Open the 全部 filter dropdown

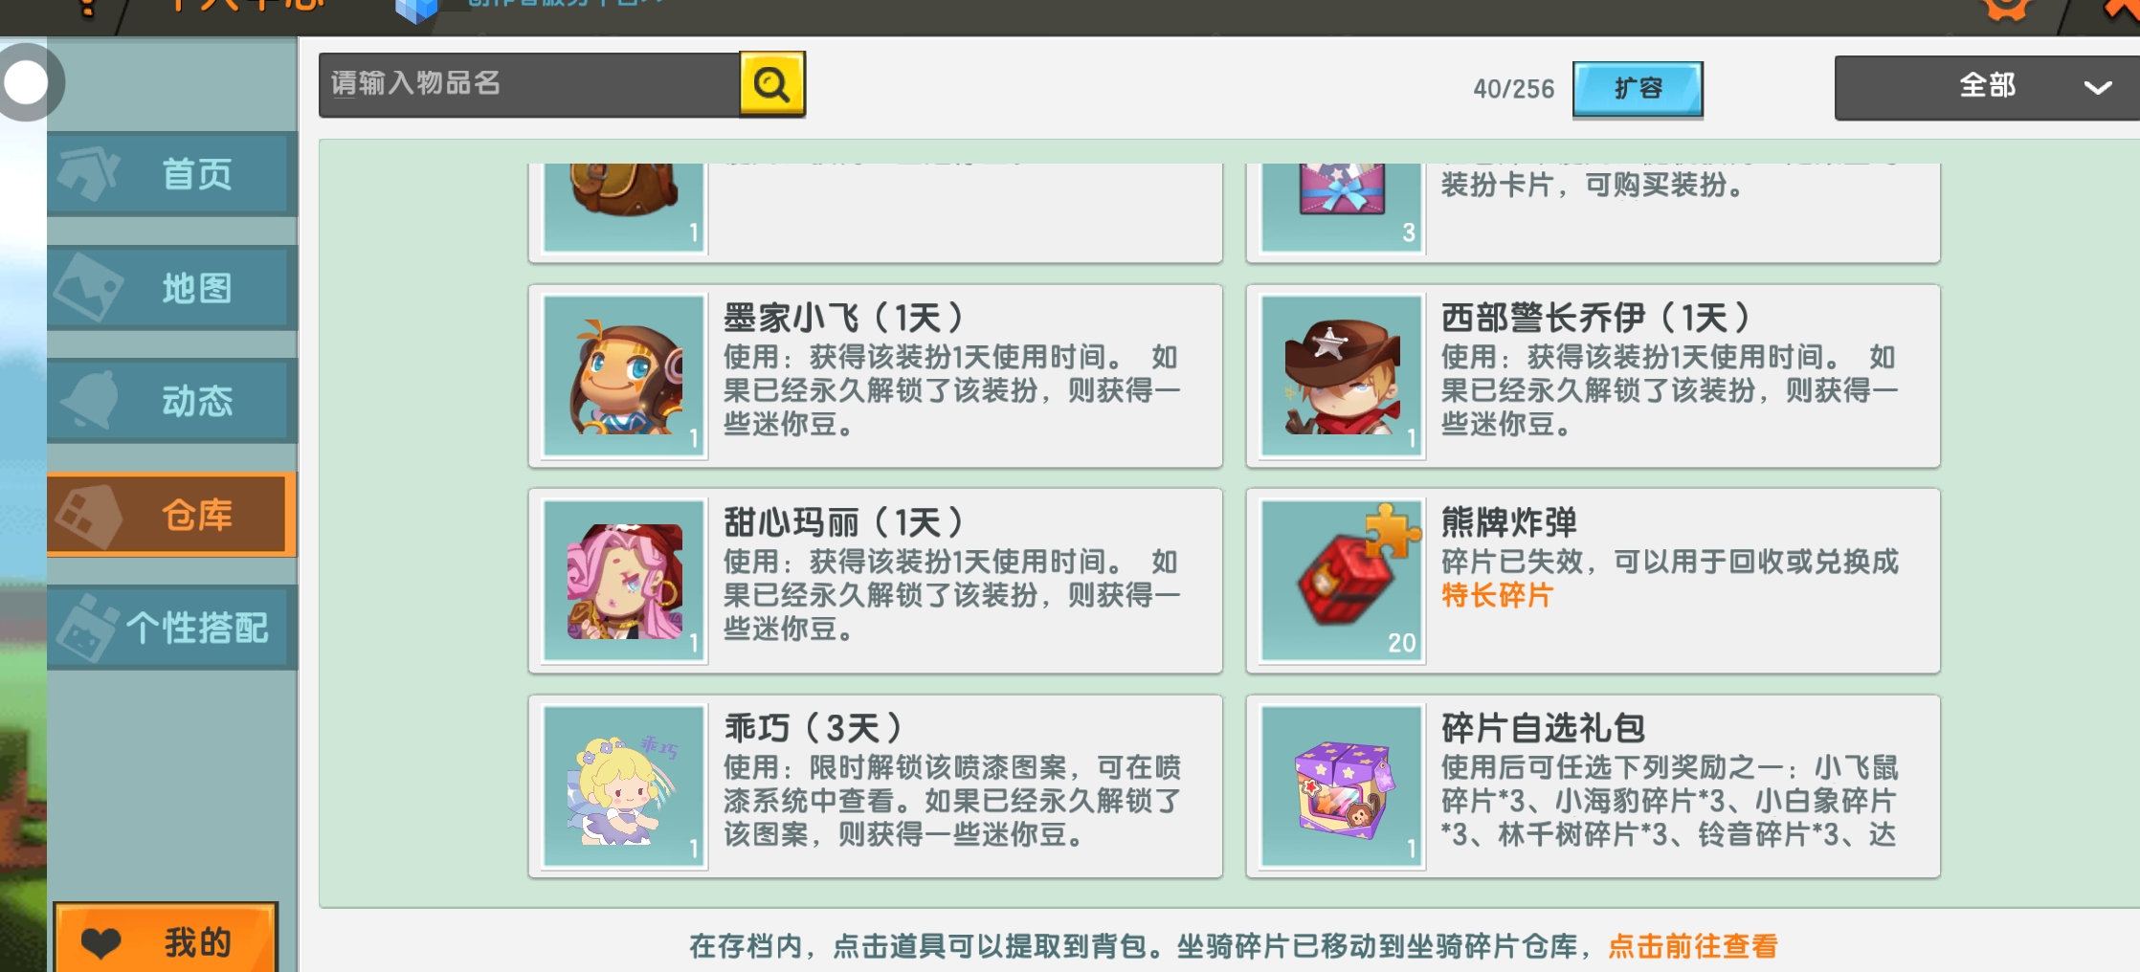[x=1987, y=87]
